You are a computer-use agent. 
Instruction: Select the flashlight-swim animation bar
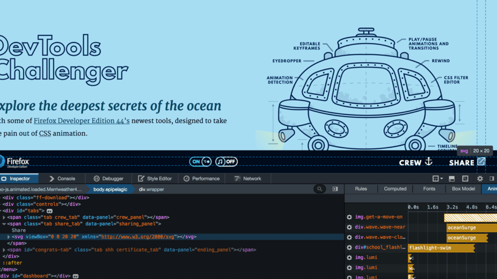[442, 248]
